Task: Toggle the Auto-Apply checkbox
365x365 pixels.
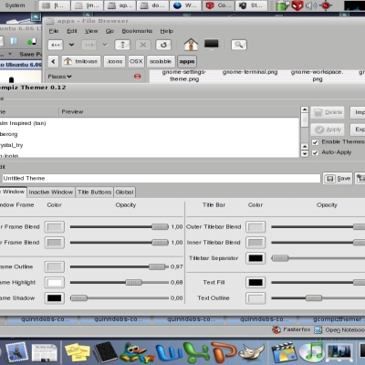Action: click(316, 152)
